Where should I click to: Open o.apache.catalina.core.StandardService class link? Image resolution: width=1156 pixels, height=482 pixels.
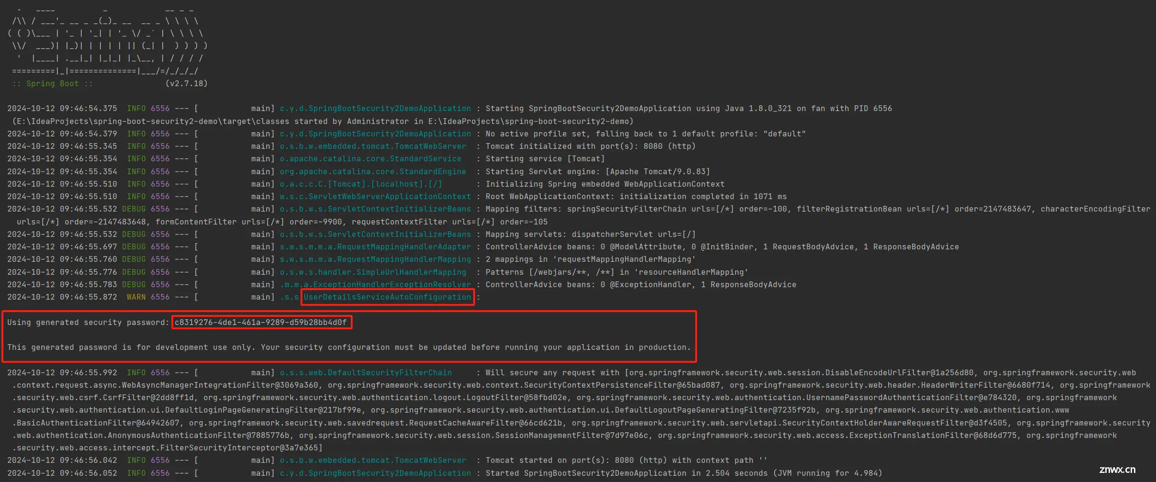point(370,159)
